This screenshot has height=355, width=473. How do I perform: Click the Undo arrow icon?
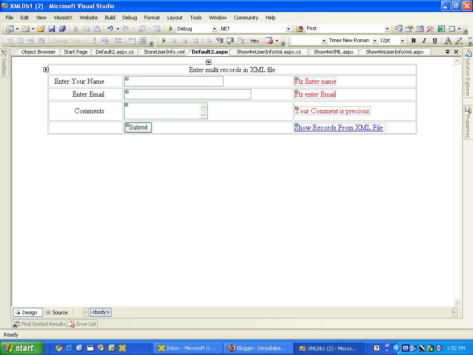[110, 29]
